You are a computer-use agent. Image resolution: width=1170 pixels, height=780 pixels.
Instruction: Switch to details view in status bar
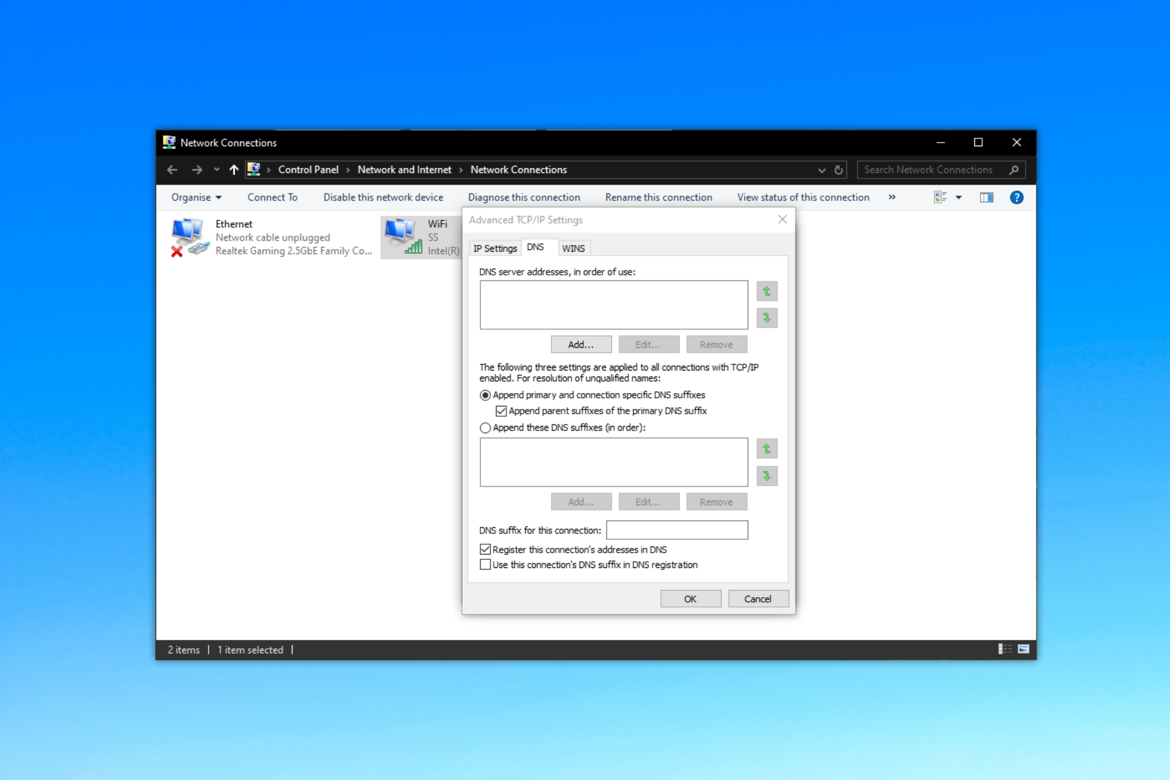click(1004, 649)
